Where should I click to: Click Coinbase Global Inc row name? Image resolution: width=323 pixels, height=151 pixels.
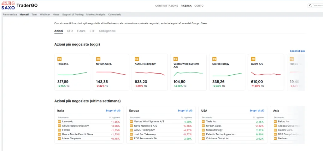218,138
